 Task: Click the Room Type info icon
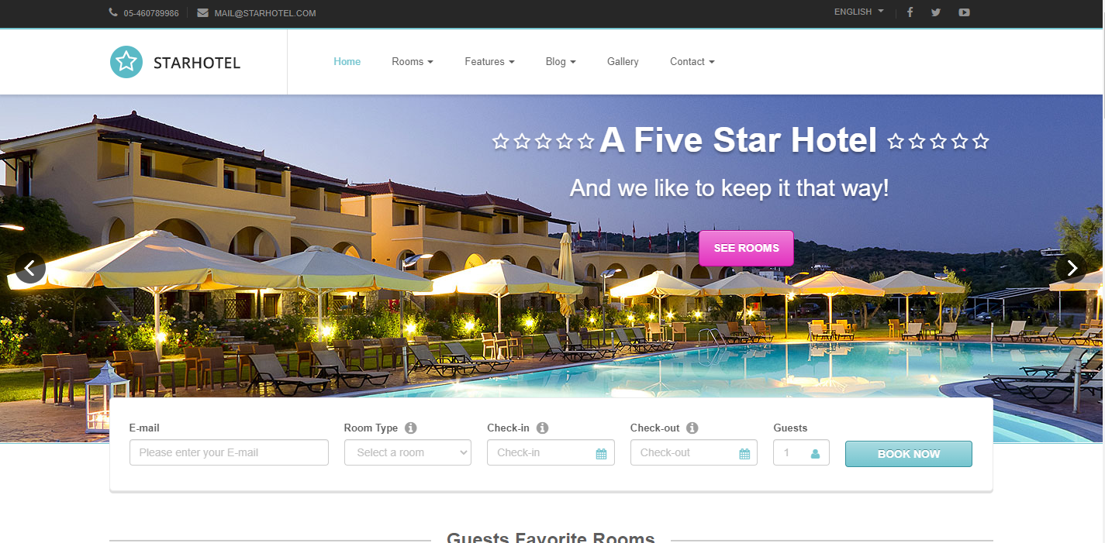point(411,428)
